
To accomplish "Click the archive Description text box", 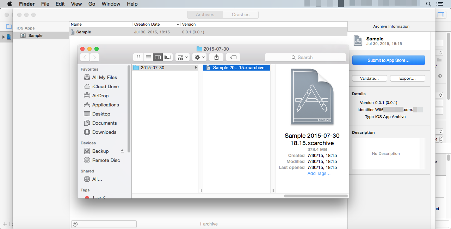I will point(389,153).
